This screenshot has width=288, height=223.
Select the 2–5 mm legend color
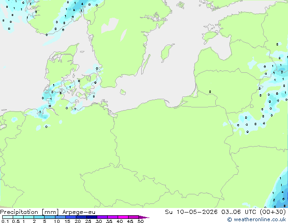[39, 217]
